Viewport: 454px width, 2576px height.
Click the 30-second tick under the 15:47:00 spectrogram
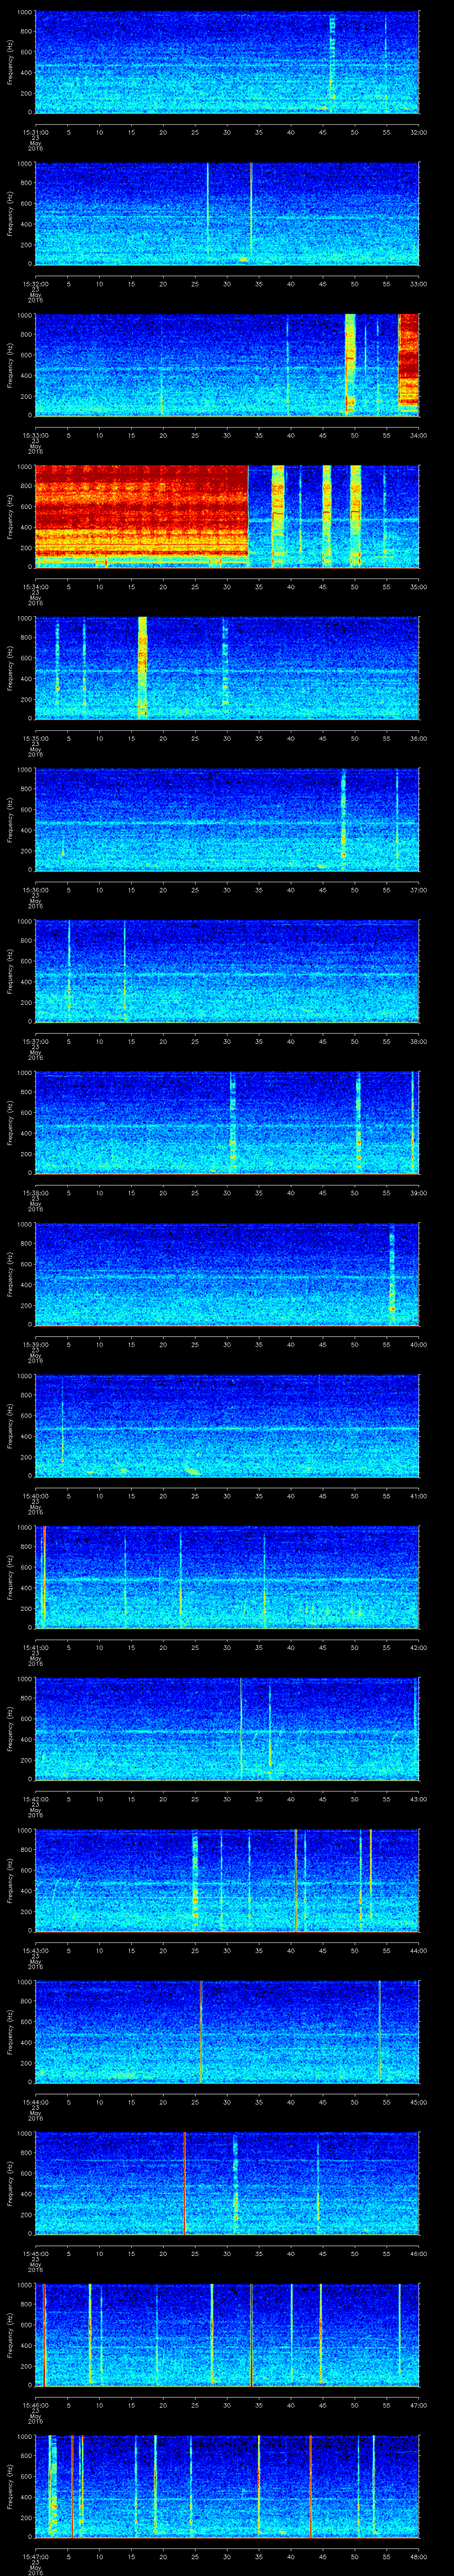point(227,2556)
